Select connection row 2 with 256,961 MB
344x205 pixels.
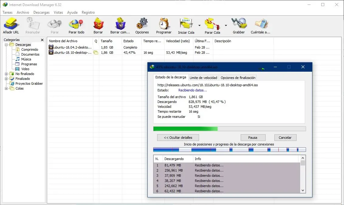coord(227,170)
